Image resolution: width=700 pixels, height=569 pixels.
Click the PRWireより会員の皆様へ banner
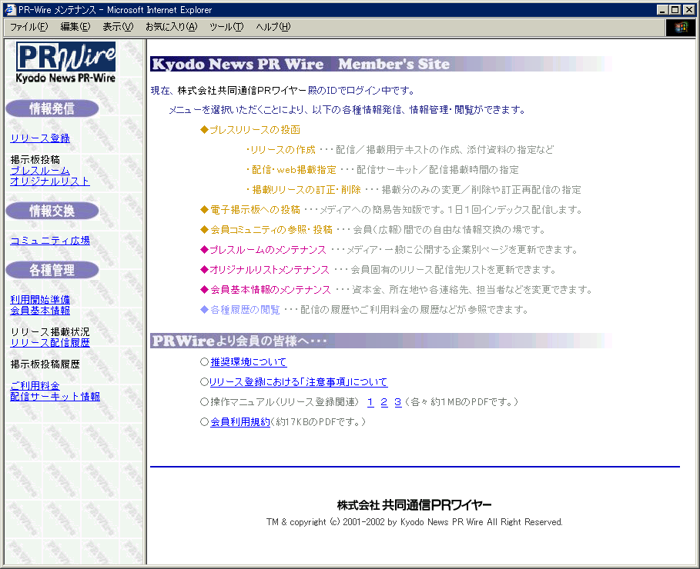[381, 341]
